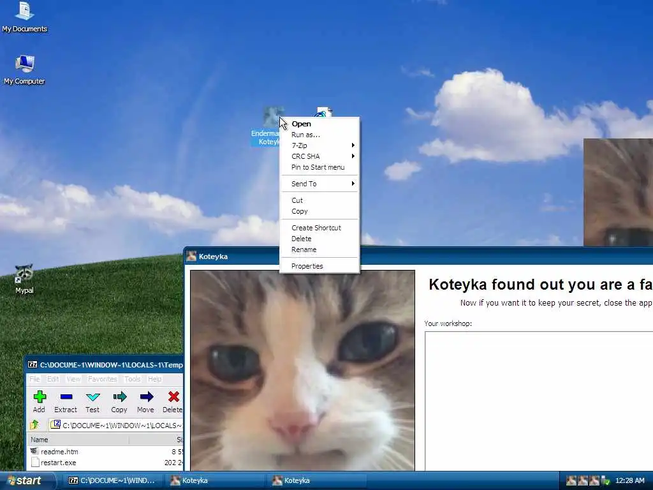Screen dimensions: 653x490
Task: Click the readme.htm file icon
Action: [34, 451]
